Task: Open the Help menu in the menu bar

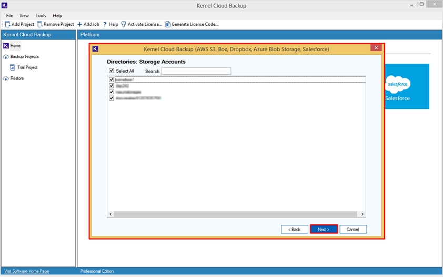Action: tap(57, 16)
